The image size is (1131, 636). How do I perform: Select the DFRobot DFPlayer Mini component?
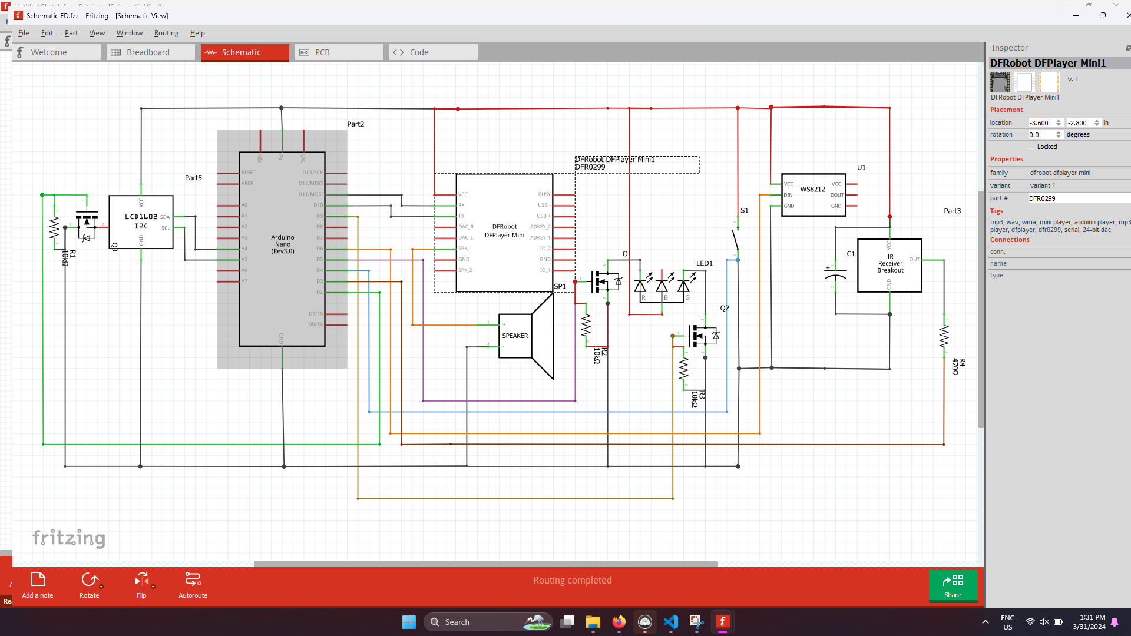tap(505, 233)
